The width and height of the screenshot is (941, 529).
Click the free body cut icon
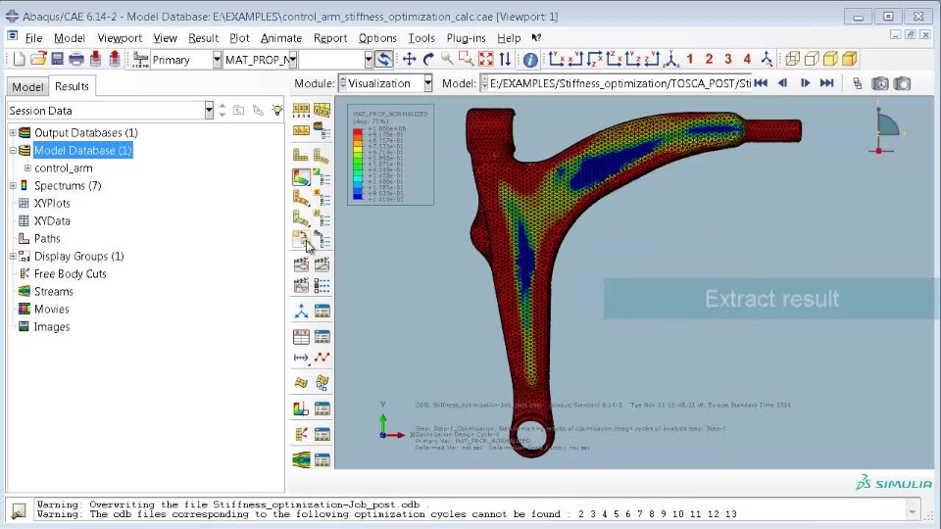click(x=301, y=434)
